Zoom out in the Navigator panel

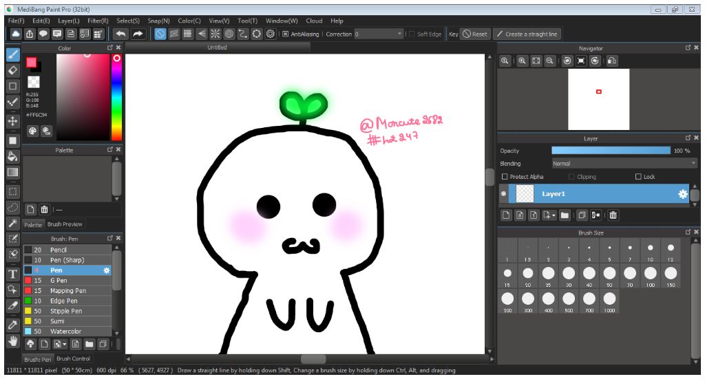coord(549,61)
